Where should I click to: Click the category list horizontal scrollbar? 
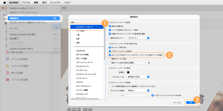85,99
